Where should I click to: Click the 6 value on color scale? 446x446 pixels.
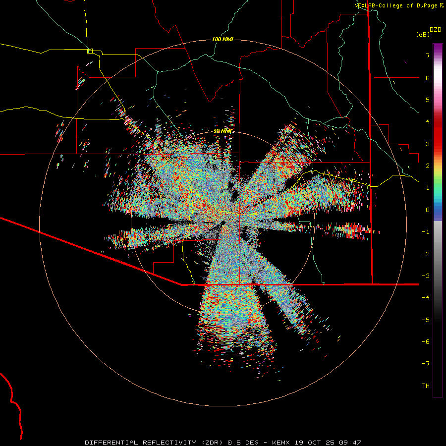428,78
